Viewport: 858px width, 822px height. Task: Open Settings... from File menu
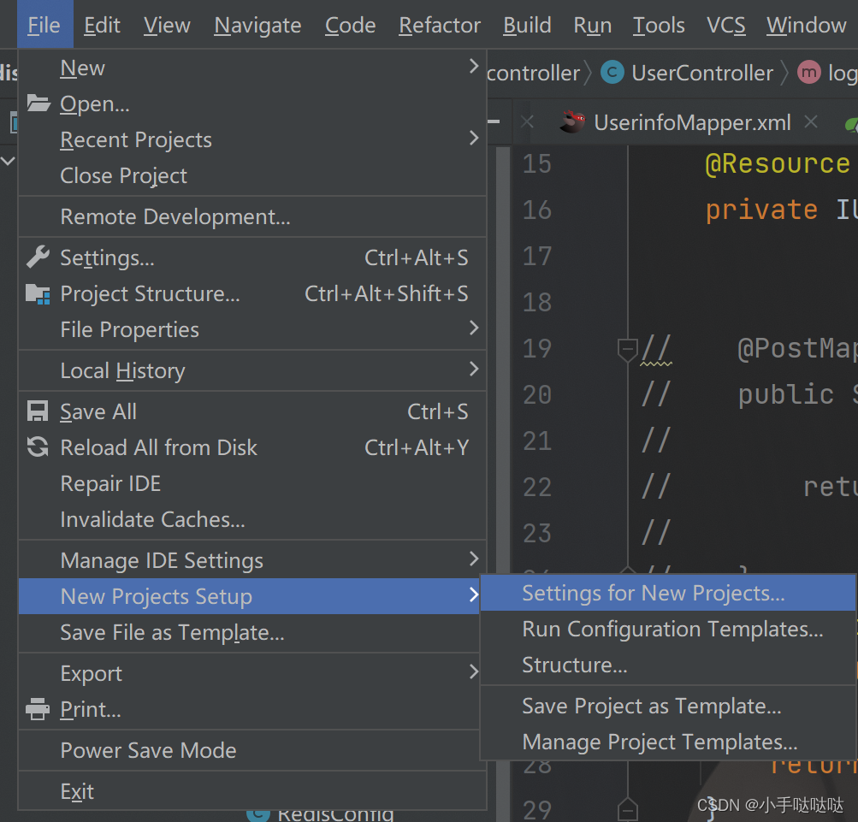tap(252, 257)
